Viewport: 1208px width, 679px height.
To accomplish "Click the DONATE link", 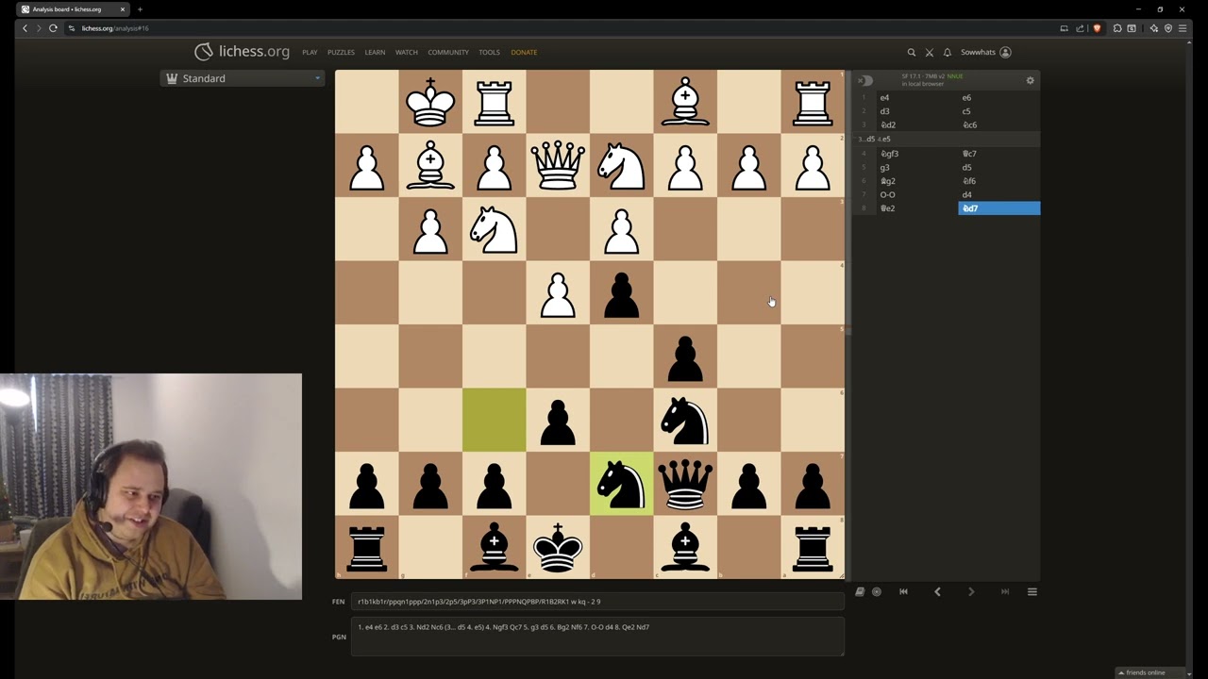I will [524, 53].
